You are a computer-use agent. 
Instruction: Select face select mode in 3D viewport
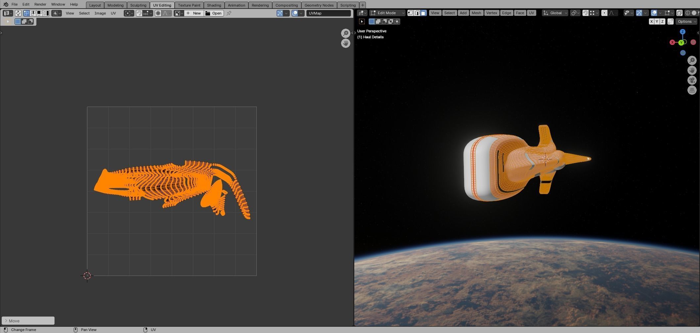pyautogui.click(x=423, y=13)
